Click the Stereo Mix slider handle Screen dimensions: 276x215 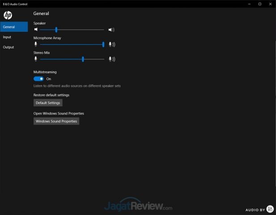point(83,59)
